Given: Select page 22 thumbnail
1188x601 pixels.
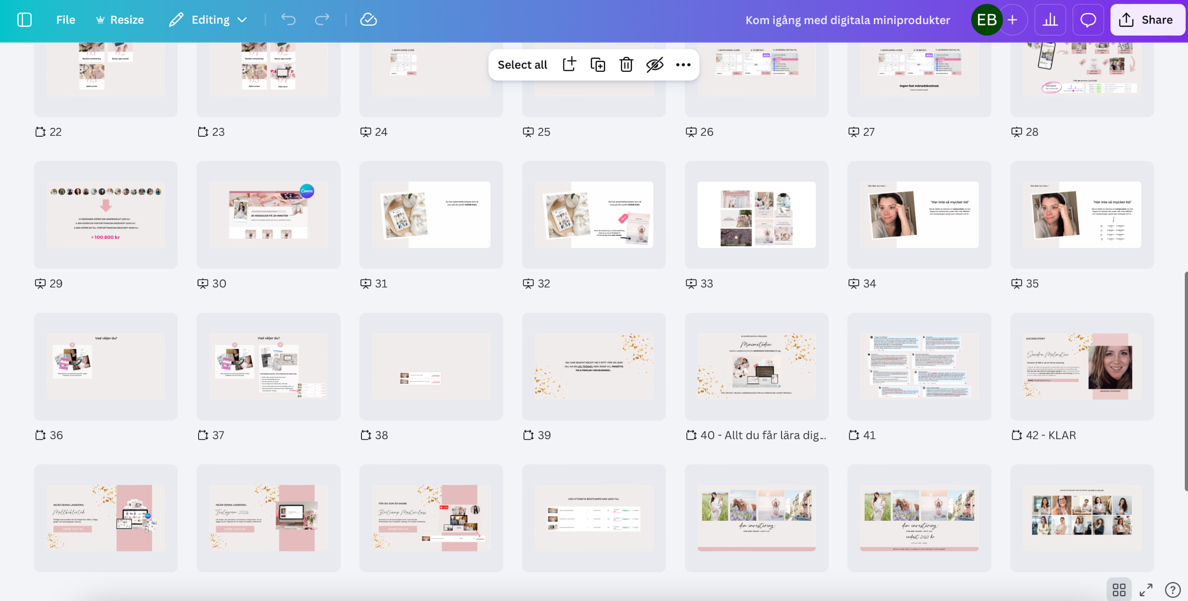Looking at the screenshot, I should 106,80.
